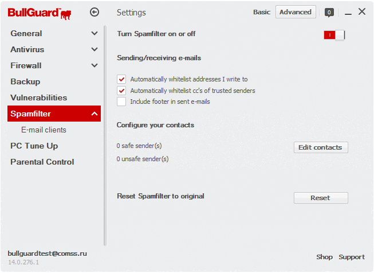Viewport: 374px width, 273px height.
Task: Click the 0 unsafe sender(s) text
Action: point(143,159)
